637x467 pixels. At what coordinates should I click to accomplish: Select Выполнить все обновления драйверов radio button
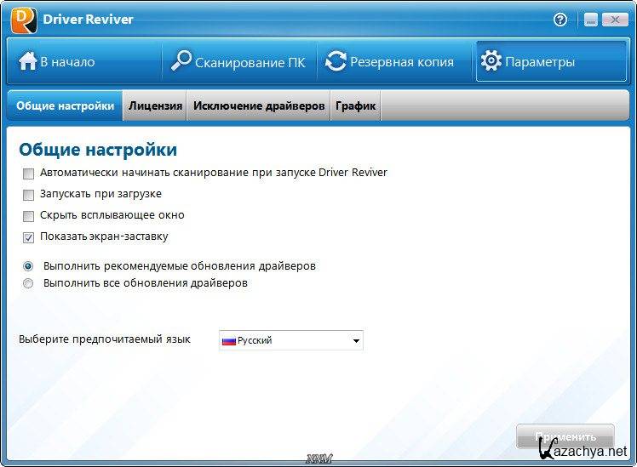coord(29,283)
